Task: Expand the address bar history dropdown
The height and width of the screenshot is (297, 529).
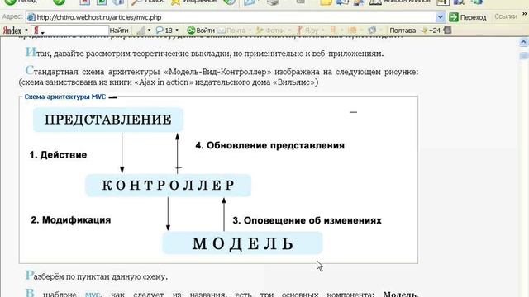Action: pyautogui.click(x=441, y=16)
